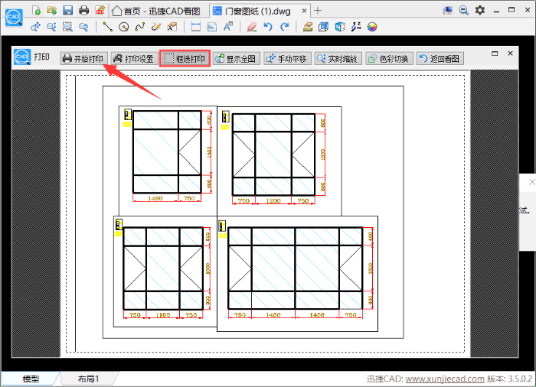536x387 pixels.
Task: Click the printer icon in the top toolbar
Action: click(x=83, y=10)
